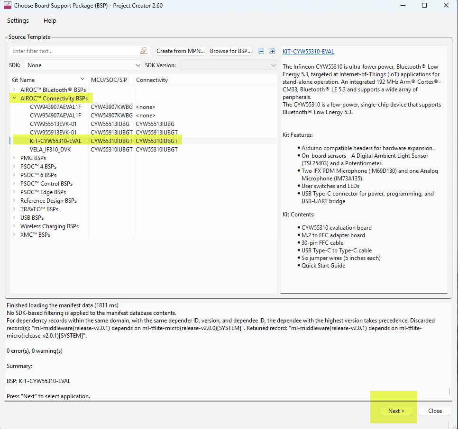Viewport: 458px width, 429px height.
Task: Click Next to select application
Action: click(x=396, y=411)
